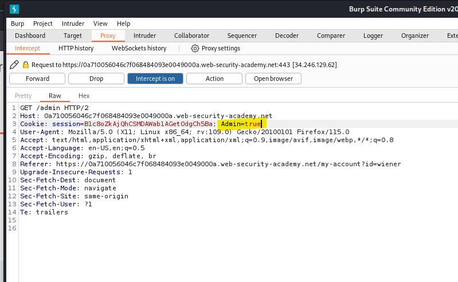Open the Organizer tab

[415, 36]
